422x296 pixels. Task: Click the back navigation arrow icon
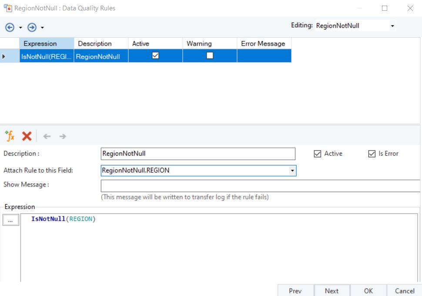pos(10,27)
